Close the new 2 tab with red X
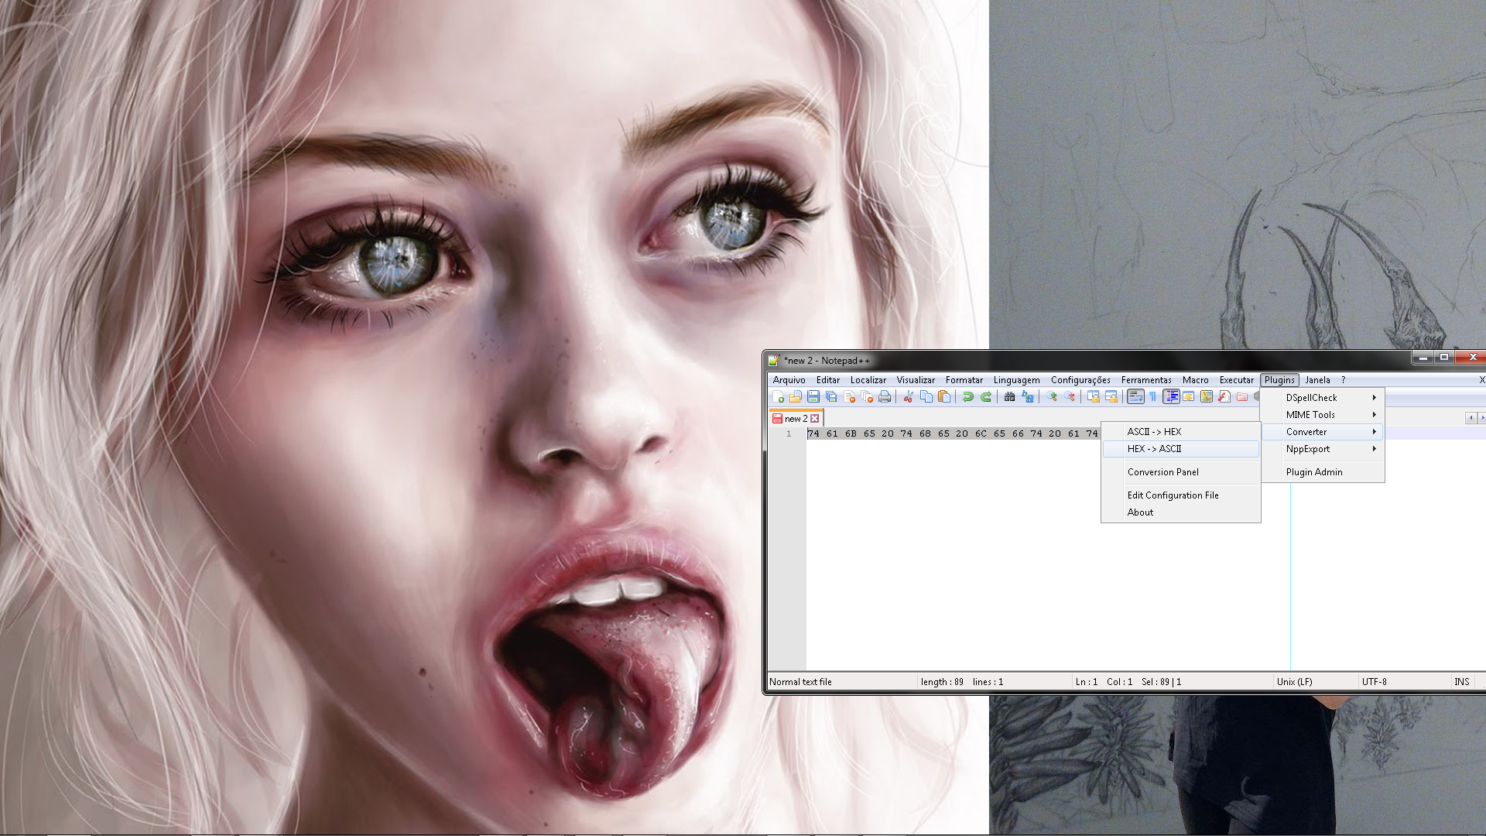The width and height of the screenshot is (1486, 836). [814, 418]
